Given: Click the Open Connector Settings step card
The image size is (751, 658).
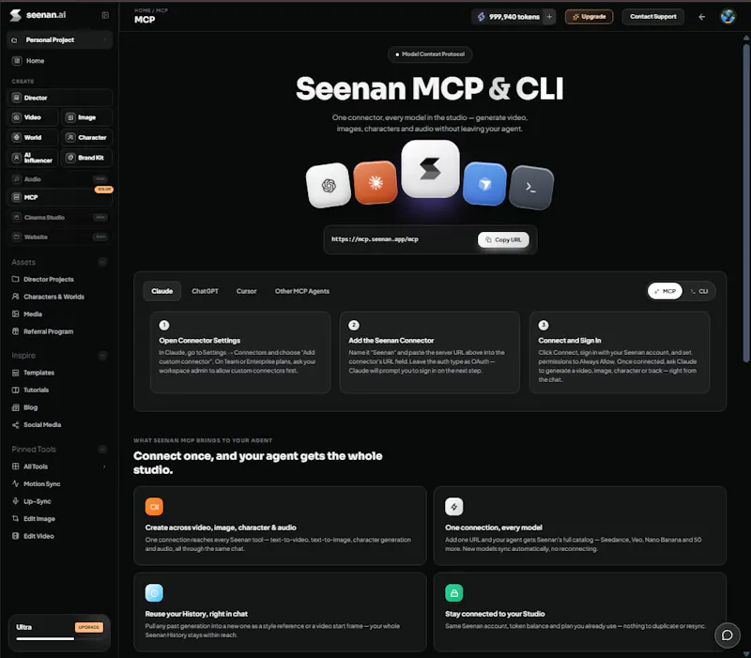Looking at the screenshot, I should (240, 352).
